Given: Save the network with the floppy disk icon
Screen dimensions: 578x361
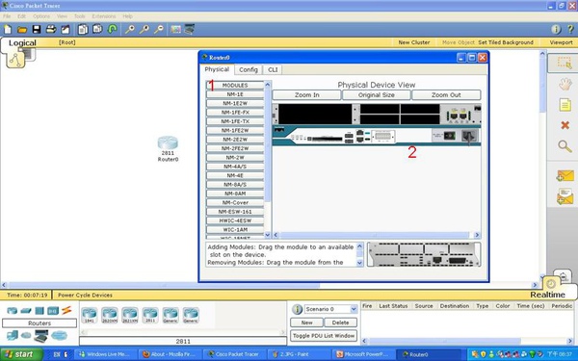Looking at the screenshot, I should 37,30.
